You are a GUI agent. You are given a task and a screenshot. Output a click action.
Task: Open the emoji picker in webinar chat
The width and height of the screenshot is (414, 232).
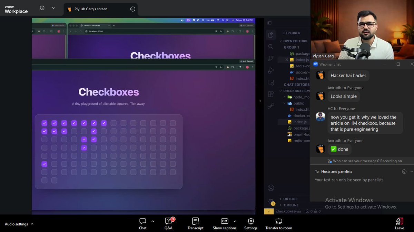404,172
